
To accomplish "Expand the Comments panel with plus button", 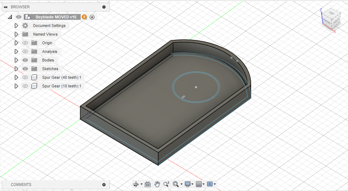I will [x=104, y=185].
